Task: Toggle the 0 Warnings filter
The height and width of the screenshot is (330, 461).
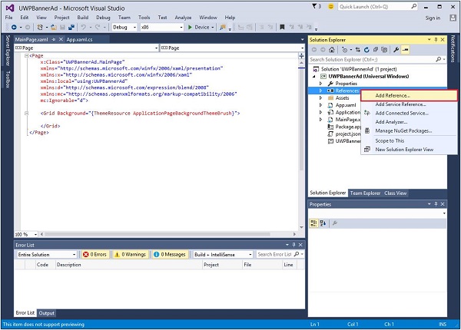Action: click(130, 254)
